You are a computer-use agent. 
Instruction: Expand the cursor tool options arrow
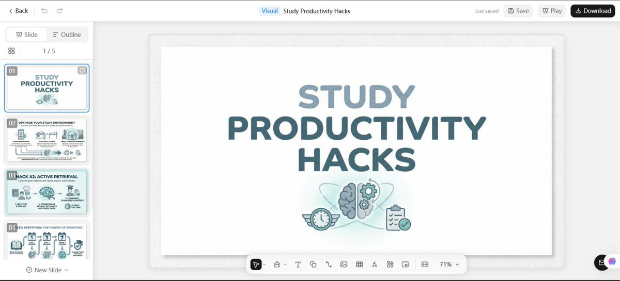(x=265, y=265)
